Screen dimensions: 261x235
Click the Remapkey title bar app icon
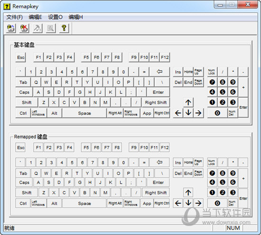tap(7, 7)
